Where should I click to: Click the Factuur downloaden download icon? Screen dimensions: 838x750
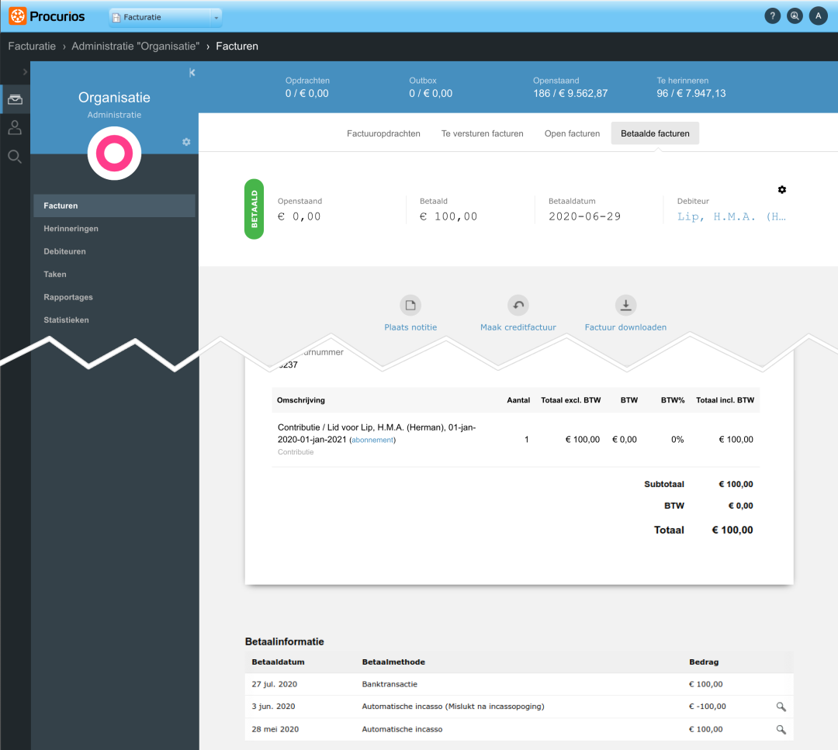pyautogui.click(x=626, y=306)
